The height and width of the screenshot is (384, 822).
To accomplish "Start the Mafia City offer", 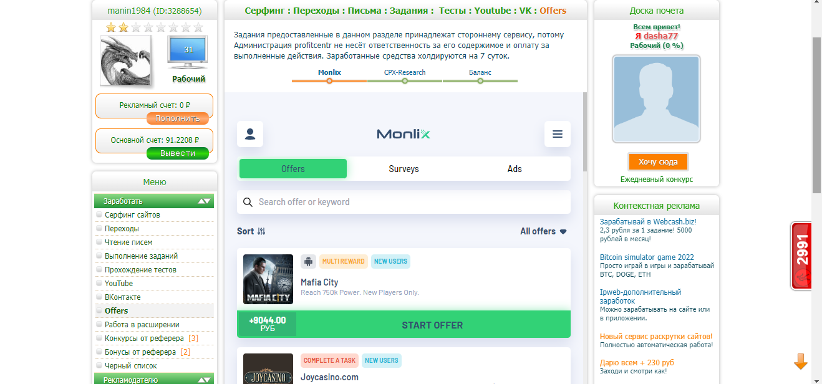I will tap(432, 325).
